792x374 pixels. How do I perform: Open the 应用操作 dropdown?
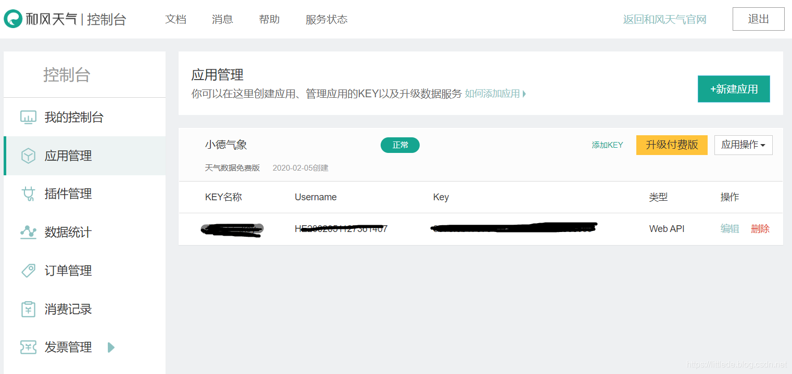point(743,145)
